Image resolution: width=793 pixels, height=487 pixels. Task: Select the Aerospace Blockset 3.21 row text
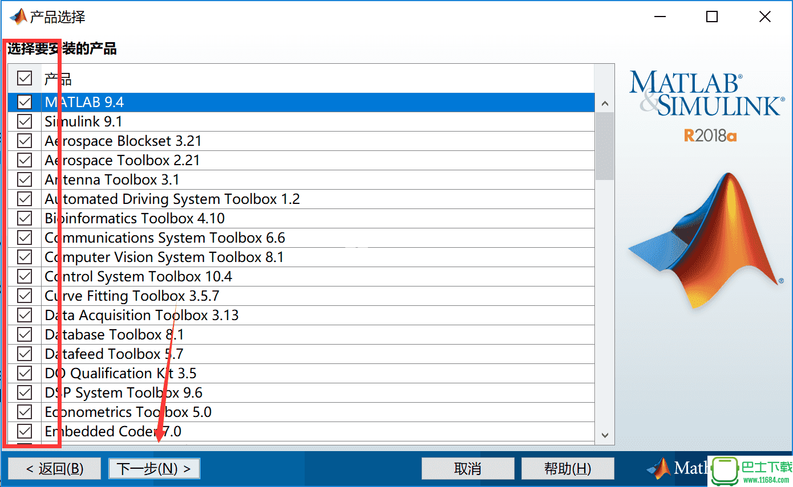(x=123, y=141)
